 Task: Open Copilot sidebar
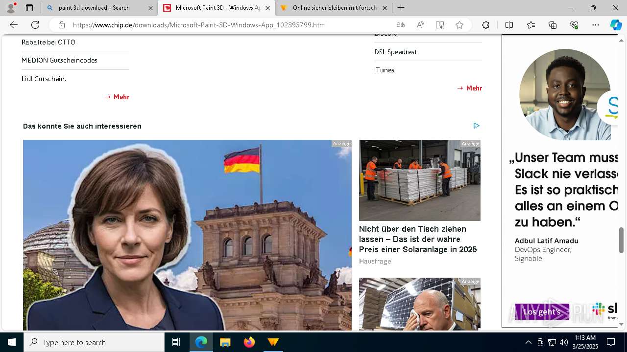616,25
